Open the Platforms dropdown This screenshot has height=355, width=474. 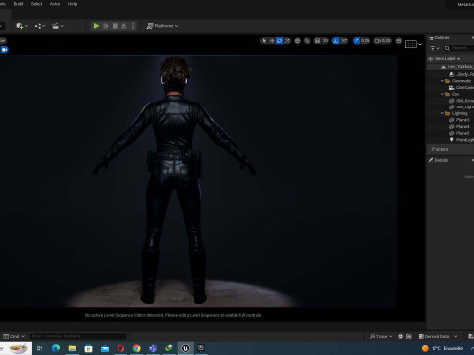162,26
